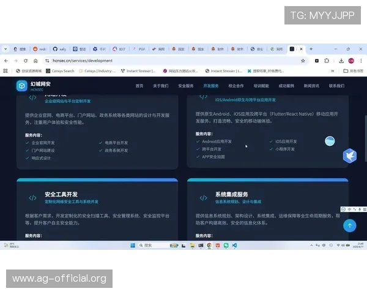The height and width of the screenshot is (294, 367).
Task: Select the 开发服务 nav item
Action: click(x=211, y=86)
